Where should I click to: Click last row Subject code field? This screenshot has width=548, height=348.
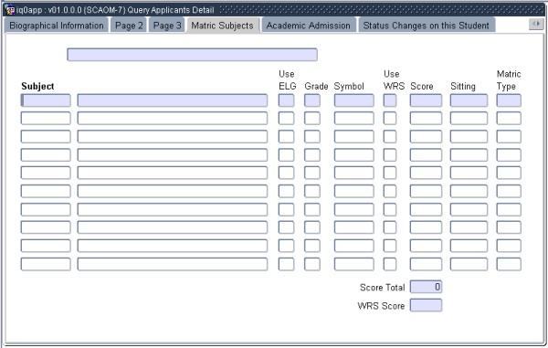point(46,264)
